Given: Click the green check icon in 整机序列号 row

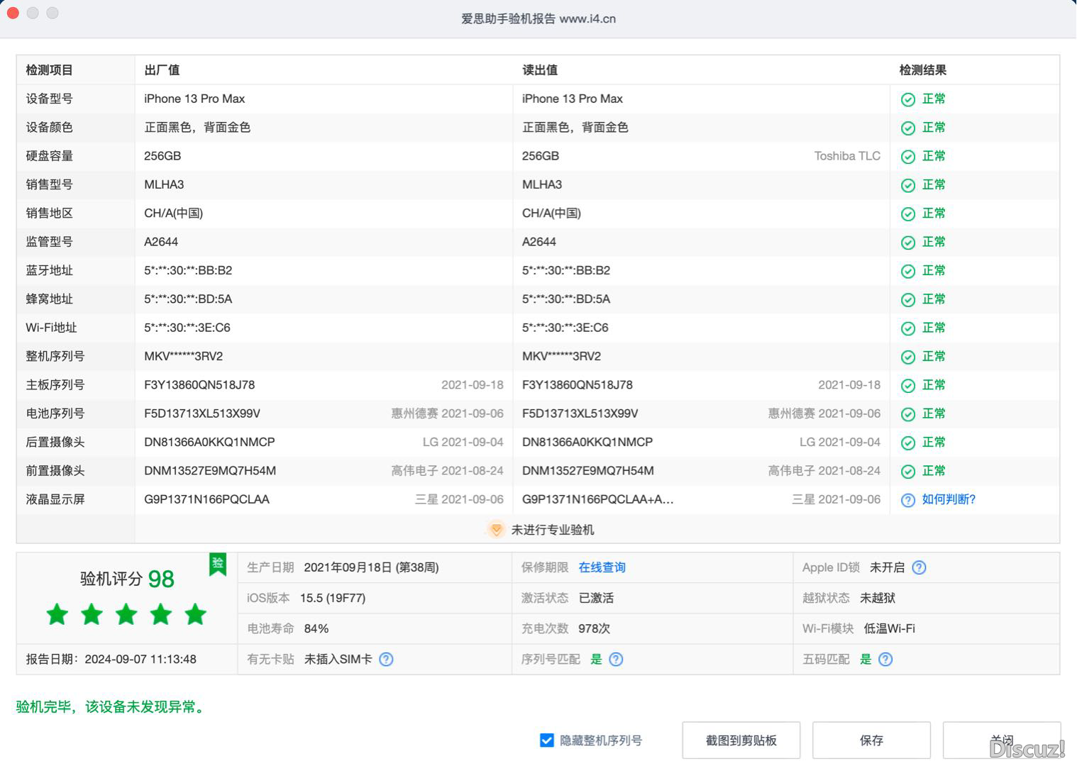Looking at the screenshot, I should (907, 357).
